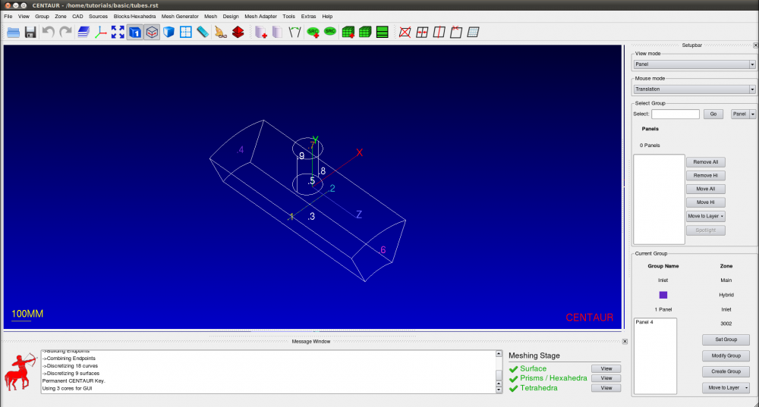
Task: Click the Remove All button
Action: coord(706,162)
